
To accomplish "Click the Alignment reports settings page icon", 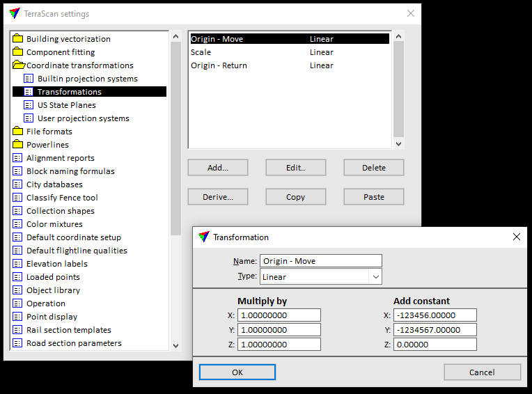I will tap(17, 158).
